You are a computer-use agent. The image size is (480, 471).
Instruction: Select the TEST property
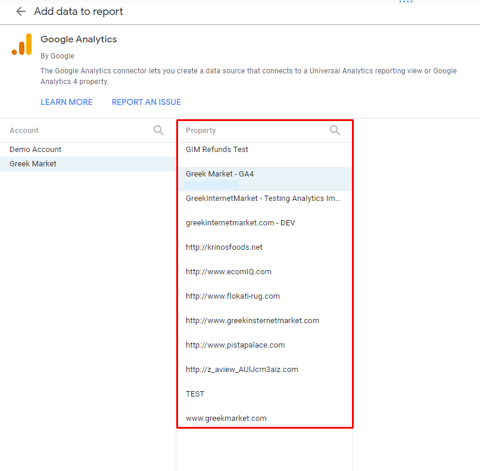pyautogui.click(x=195, y=394)
